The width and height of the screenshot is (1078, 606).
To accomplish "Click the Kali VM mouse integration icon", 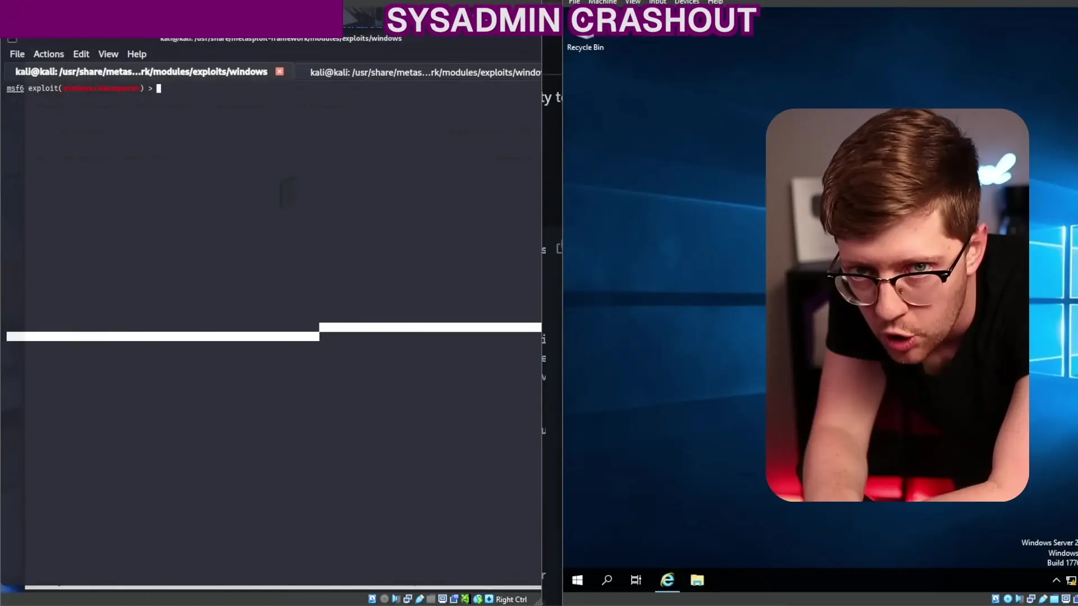I will click(x=478, y=599).
